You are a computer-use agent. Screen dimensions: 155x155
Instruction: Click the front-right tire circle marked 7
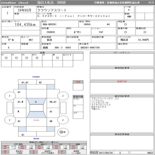click(63, 96)
